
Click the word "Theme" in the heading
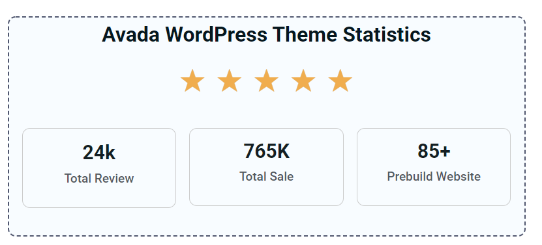pos(305,34)
